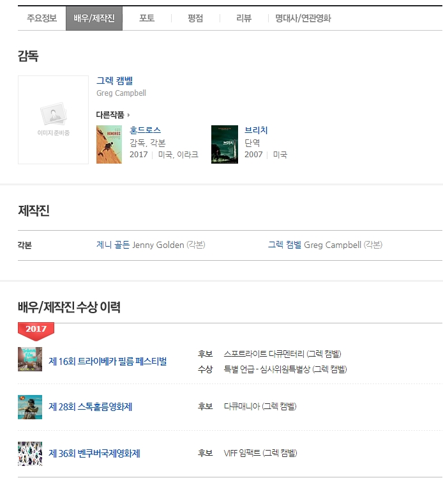Open 제 16회 트라이베카 필름 페스티벌 link

click(x=108, y=361)
